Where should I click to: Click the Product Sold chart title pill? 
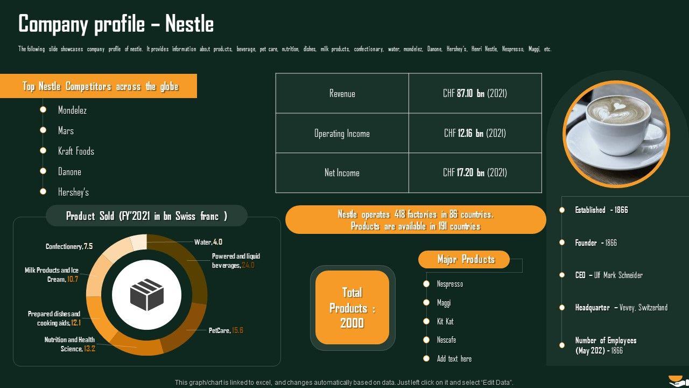(146, 216)
